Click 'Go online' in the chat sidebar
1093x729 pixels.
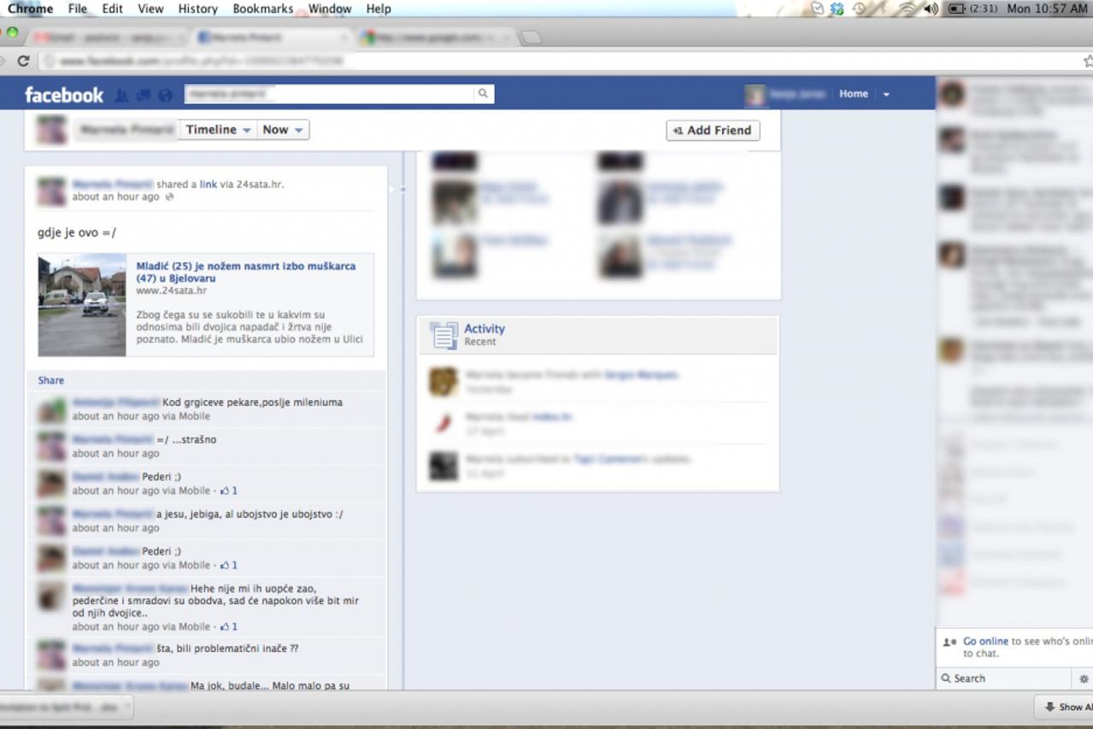point(985,641)
